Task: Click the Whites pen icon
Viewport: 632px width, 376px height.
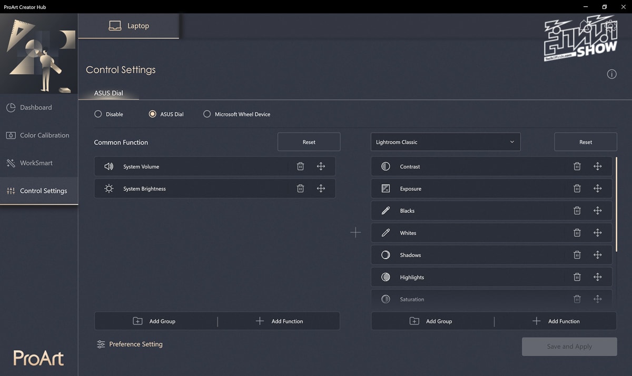Action: click(386, 233)
